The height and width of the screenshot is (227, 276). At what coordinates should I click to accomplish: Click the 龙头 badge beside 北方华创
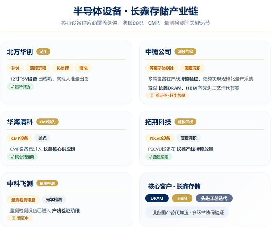[43, 51]
